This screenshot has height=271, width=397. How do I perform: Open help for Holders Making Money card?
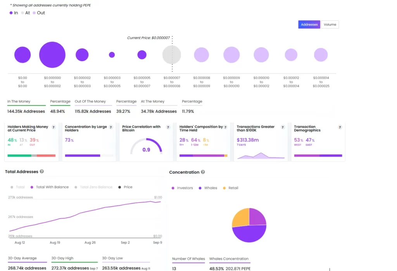[x=54, y=127]
